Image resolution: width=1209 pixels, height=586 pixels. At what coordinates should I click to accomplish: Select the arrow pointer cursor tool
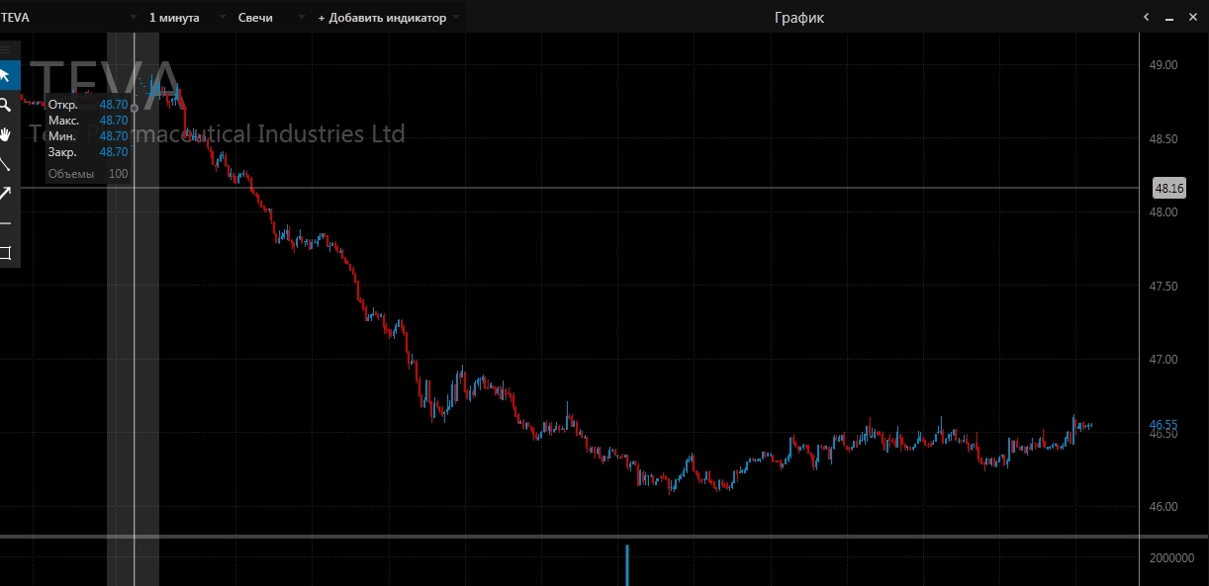coord(6,75)
